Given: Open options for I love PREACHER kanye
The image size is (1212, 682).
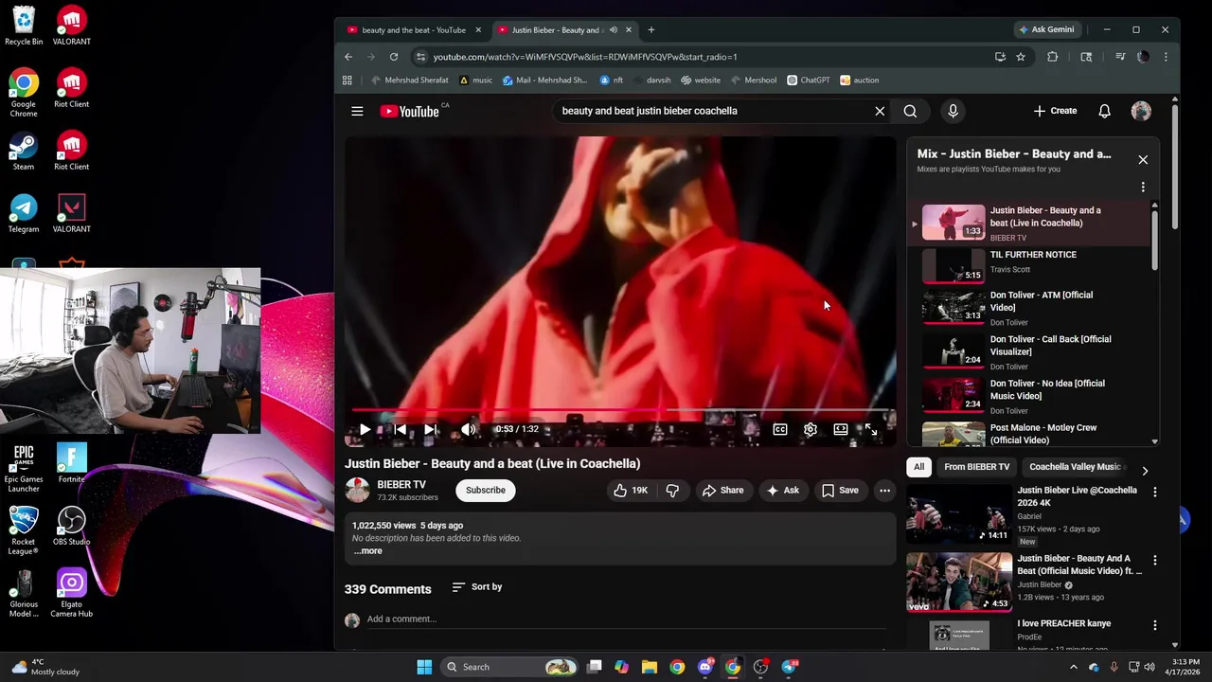Looking at the screenshot, I should point(1155,625).
